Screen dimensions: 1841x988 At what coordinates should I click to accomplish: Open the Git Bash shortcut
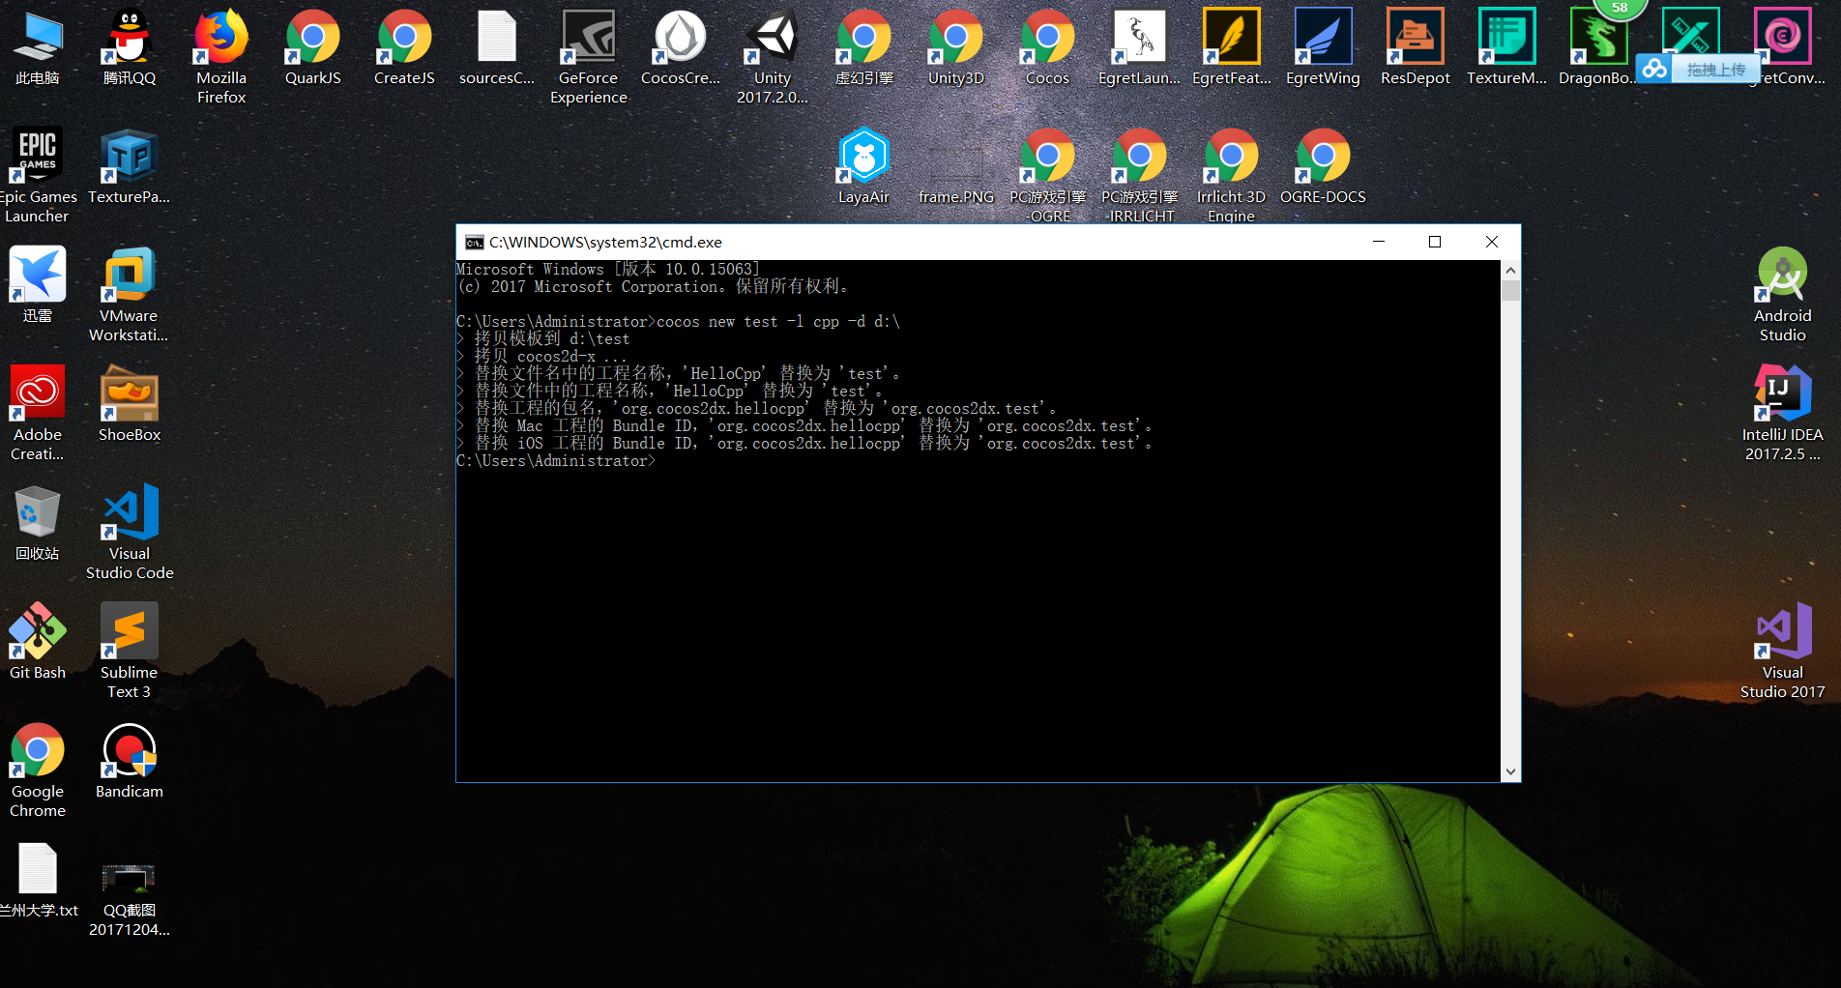coord(38,642)
